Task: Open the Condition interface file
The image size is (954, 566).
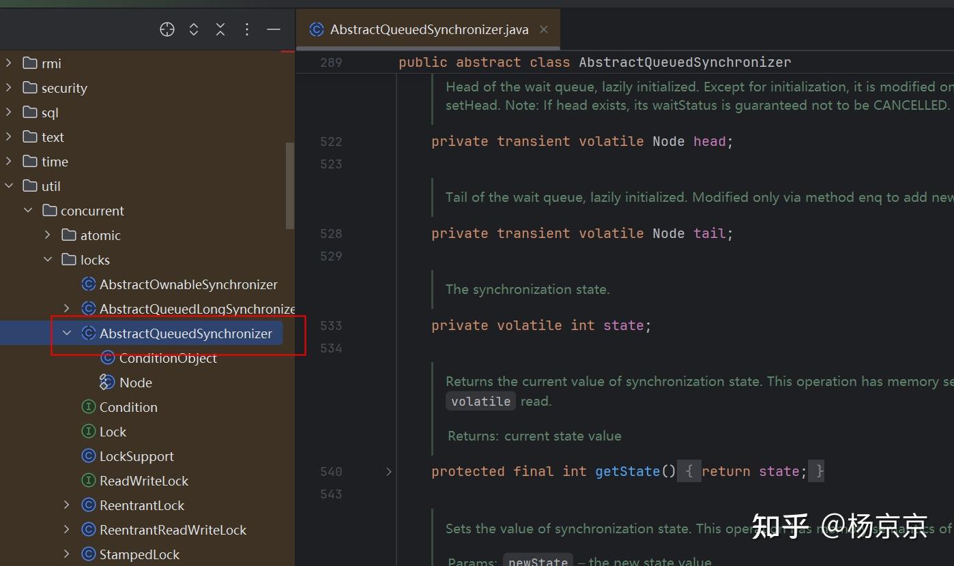Action: point(128,407)
